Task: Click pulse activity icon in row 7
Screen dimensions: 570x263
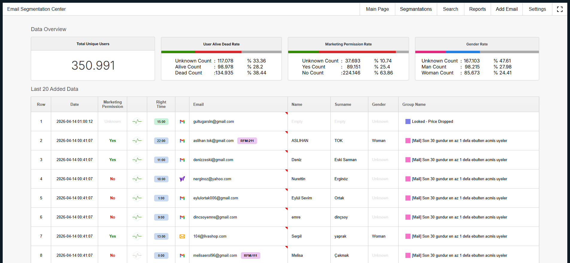Action: 137,236
